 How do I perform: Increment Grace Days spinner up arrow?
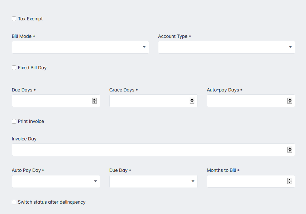(192, 99)
